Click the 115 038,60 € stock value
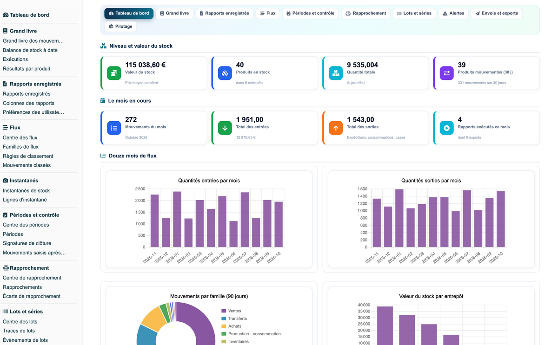Screen dimensions: 558x345 146,65
